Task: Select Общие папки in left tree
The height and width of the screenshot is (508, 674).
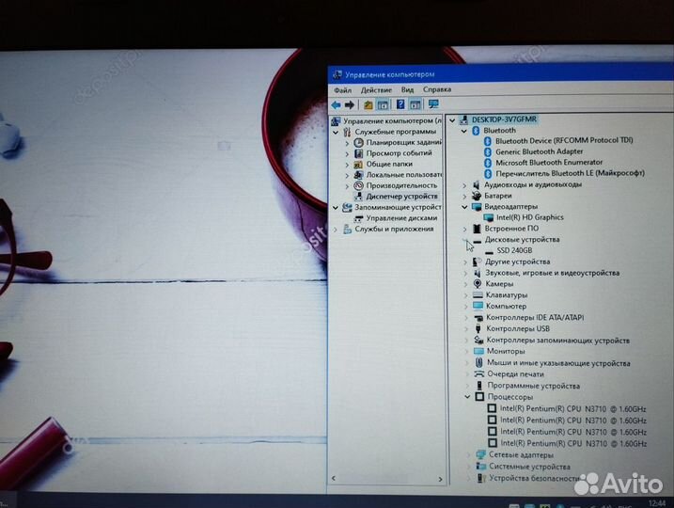Action: click(389, 164)
